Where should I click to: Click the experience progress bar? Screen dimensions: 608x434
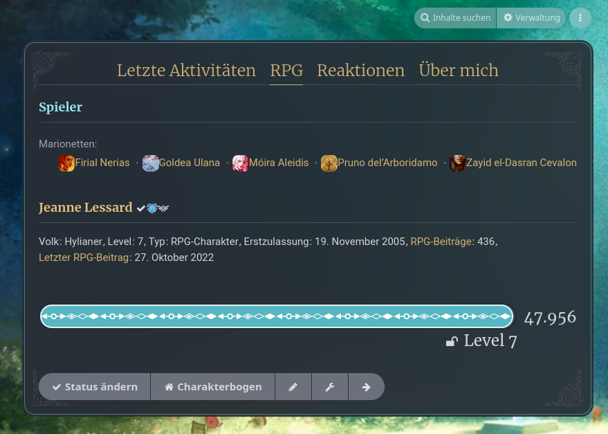(277, 316)
